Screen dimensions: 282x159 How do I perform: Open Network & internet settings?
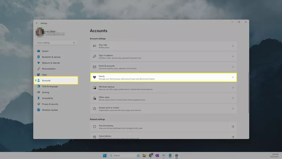click(51, 63)
